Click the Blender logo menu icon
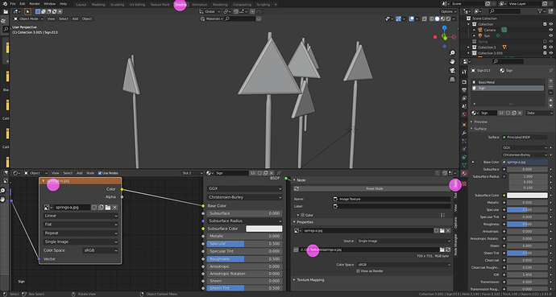 (5, 3)
